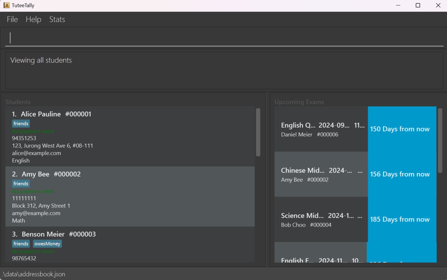Click the Viewing all students result box
This screenshot has width=447, height=280.
[x=223, y=70]
